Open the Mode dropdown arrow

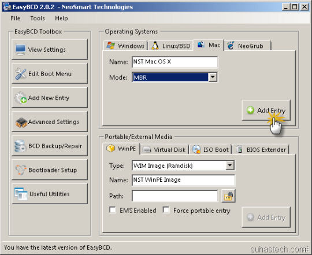[x=213, y=77]
